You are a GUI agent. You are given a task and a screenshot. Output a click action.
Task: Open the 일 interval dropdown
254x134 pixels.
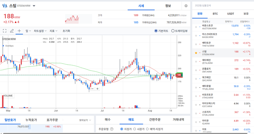click(28, 31)
